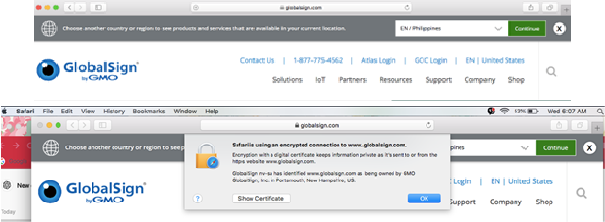605x222 pixels.
Task: Open the History menu
Action: [x=113, y=111]
